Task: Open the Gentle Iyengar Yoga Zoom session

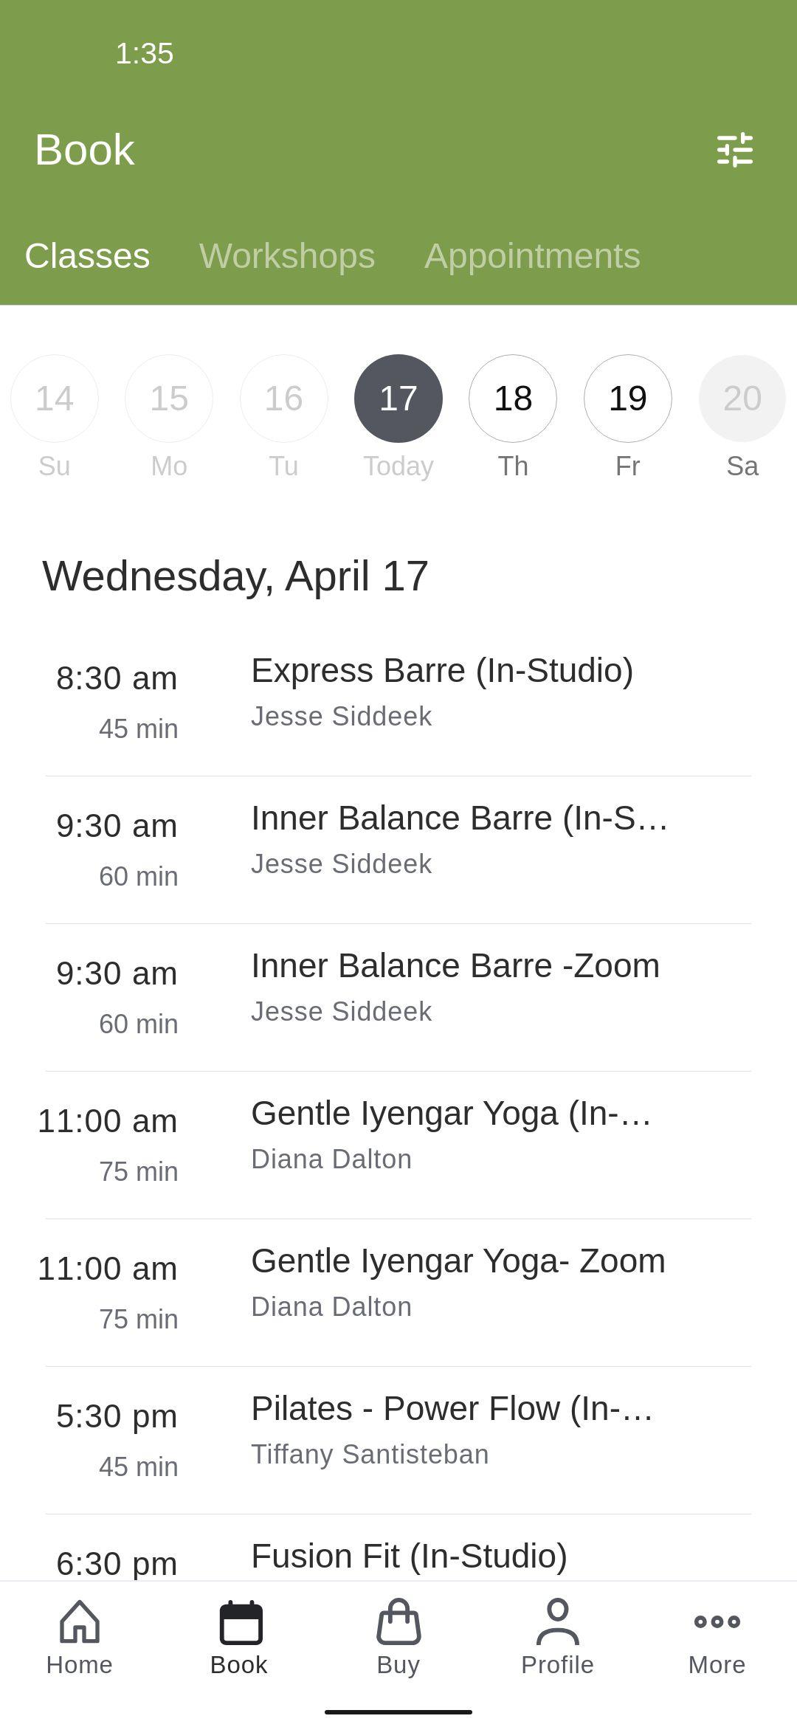Action: [398, 1284]
